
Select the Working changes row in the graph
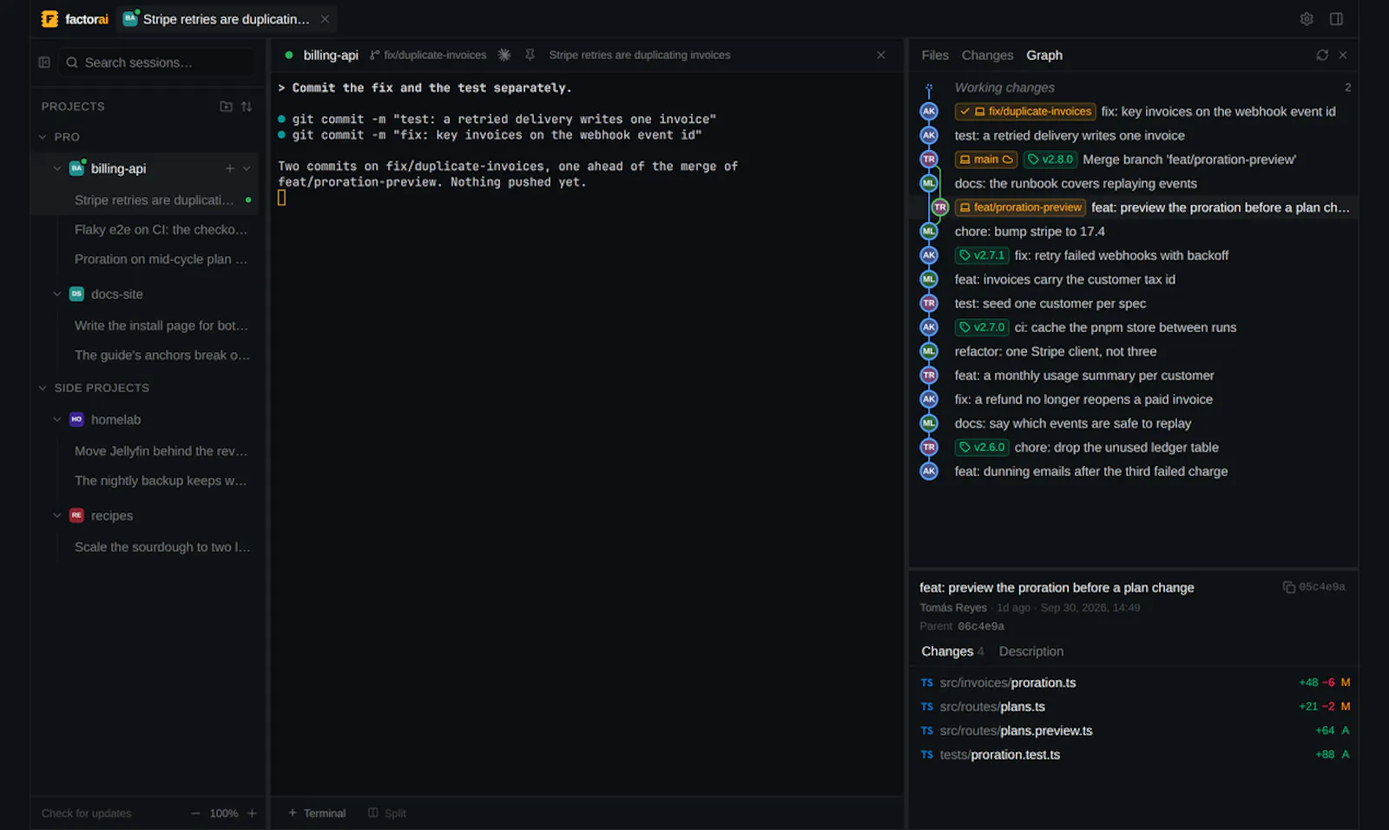pyautogui.click(x=1134, y=88)
